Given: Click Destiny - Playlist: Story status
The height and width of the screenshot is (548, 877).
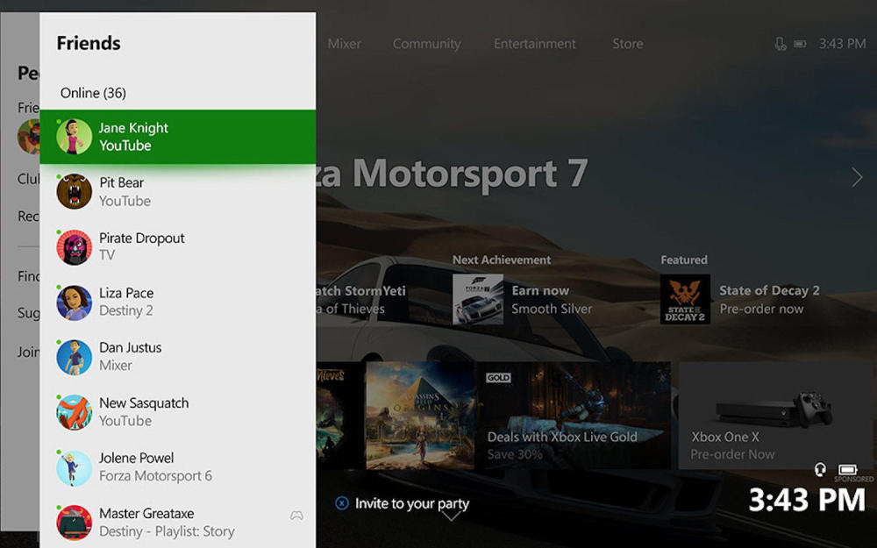Looking at the screenshot, I should pyautogui.click(x=167, y=531).
